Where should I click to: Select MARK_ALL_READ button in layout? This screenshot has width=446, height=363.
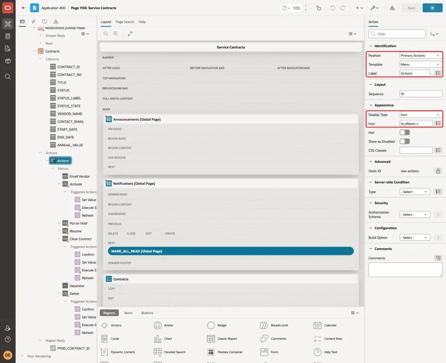tap(231, 251)
